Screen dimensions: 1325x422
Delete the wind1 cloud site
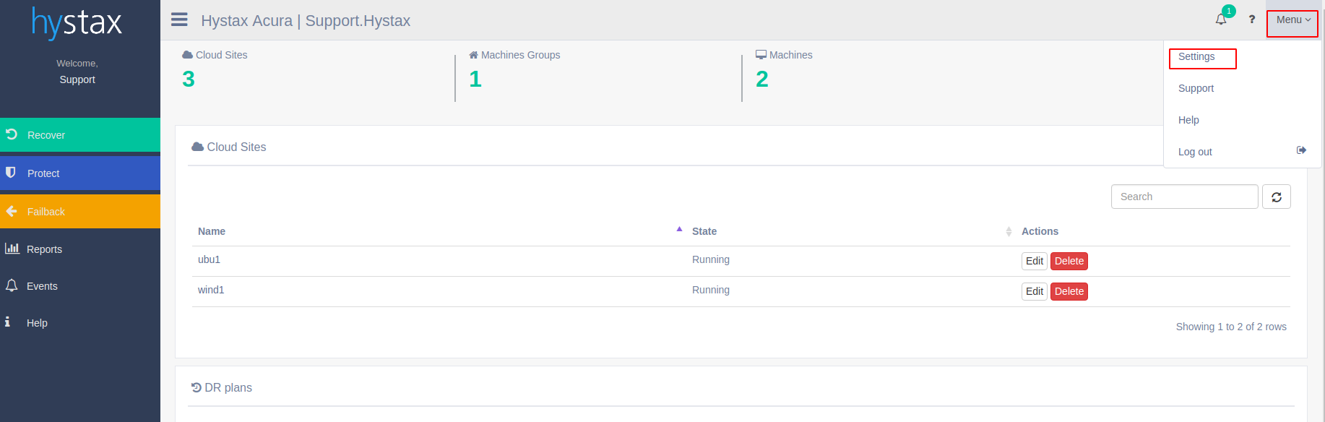click(1069, 291)
